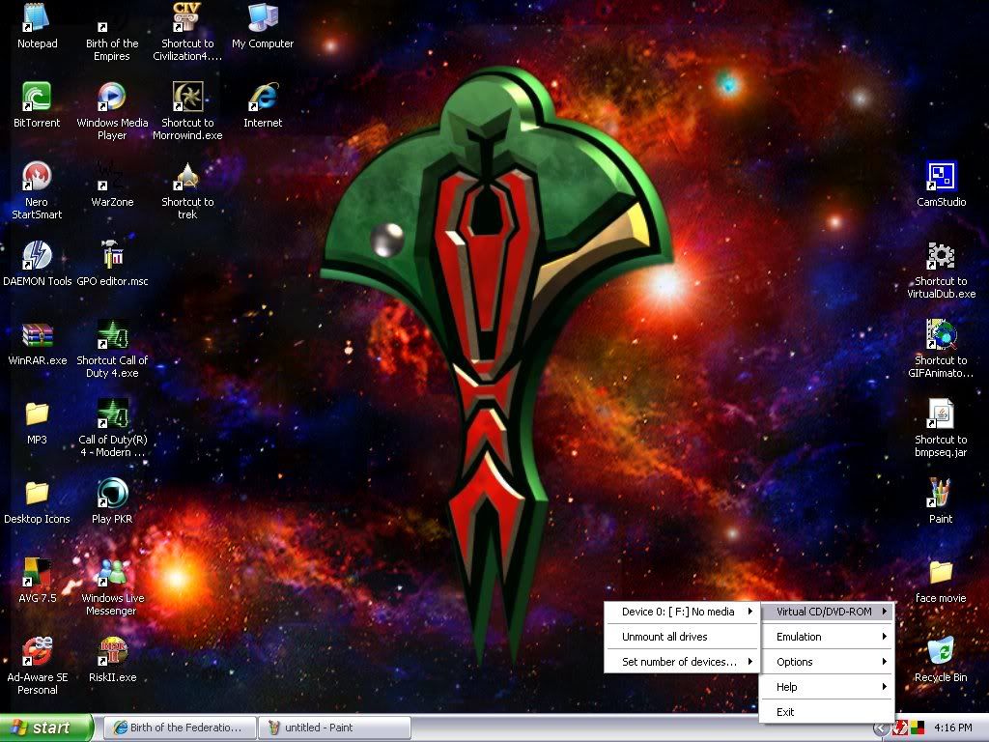Launch the Play PKR icon
Viewport: 989px width, 742px height.
point(112,493)
